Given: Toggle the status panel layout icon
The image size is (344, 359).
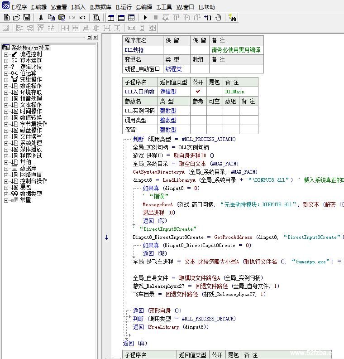Looking at the screenshot, I should point(121,18).
